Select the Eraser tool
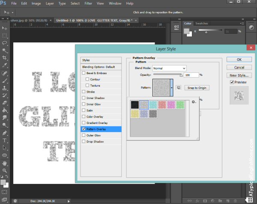The width and height of the screenshot is (257, 204). click(x=4, y=103)
